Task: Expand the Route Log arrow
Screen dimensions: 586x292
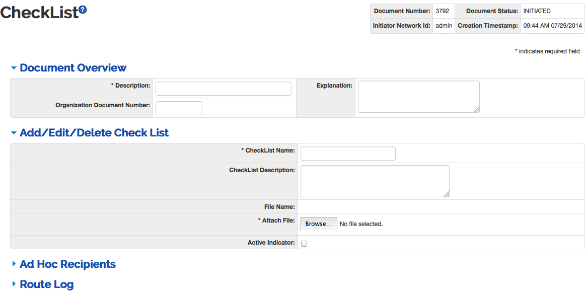Action: tap(14, 284)
